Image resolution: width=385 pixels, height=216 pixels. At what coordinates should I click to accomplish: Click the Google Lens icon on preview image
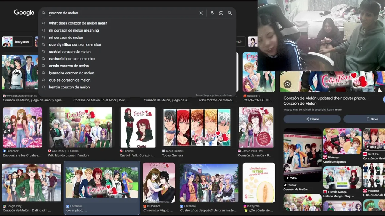point(288,85)
